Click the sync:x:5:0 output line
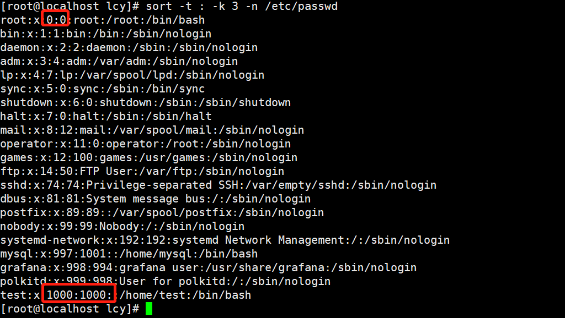 pos(102,89)
